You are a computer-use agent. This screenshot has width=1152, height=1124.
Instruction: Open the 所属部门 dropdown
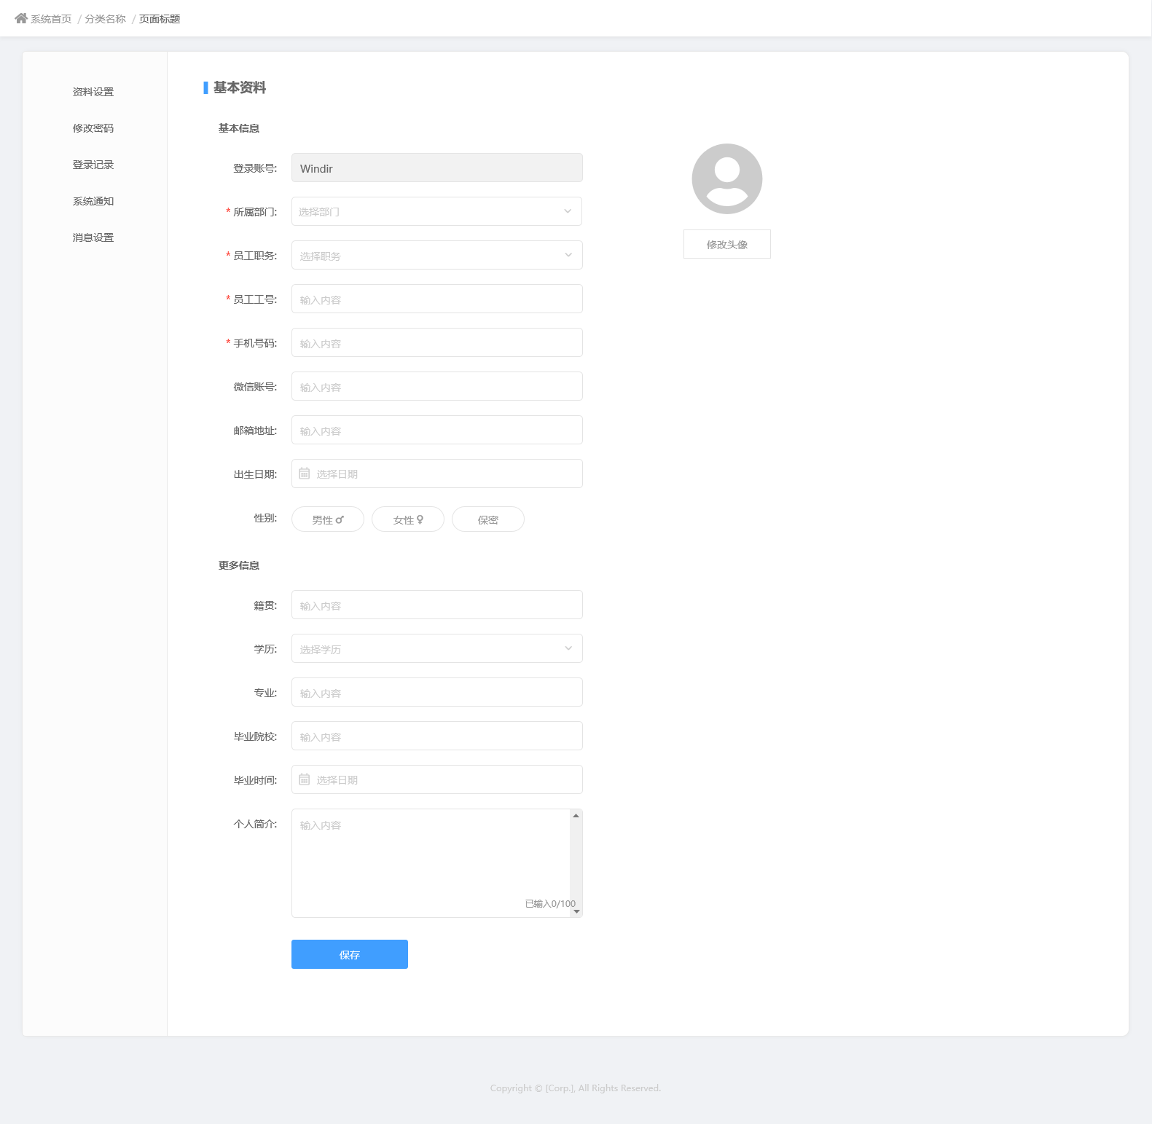[437, 211]
